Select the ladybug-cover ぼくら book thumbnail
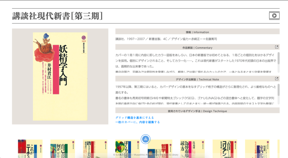This screenshot has width=288, height=158. point(127,149)
